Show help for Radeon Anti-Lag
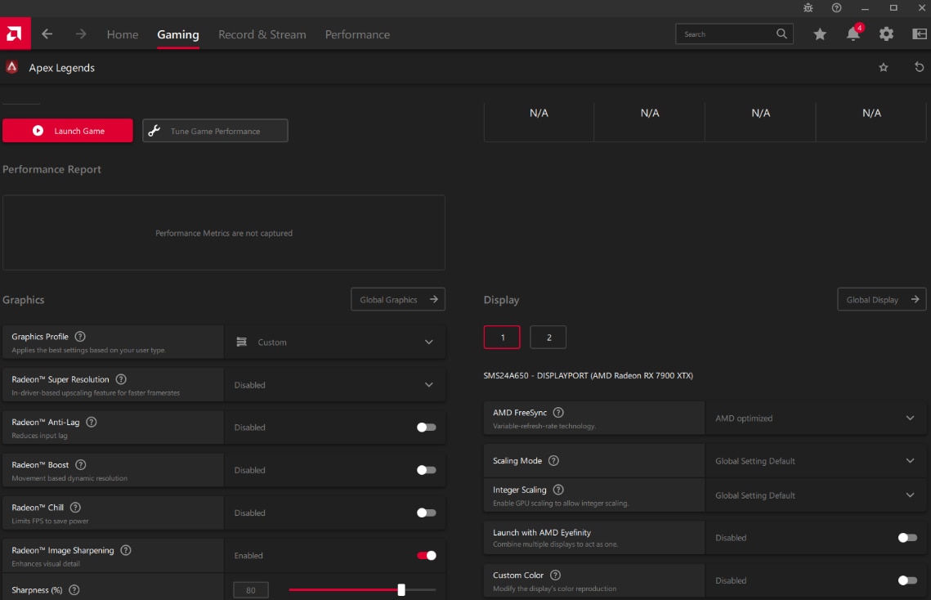Image resolution: width=931 pixels, height=600 pixels. [92, 422]
